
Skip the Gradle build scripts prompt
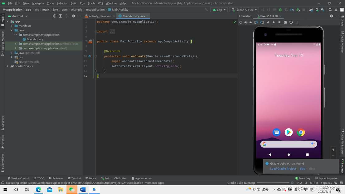pyautogui.click(x=302, y=168)
